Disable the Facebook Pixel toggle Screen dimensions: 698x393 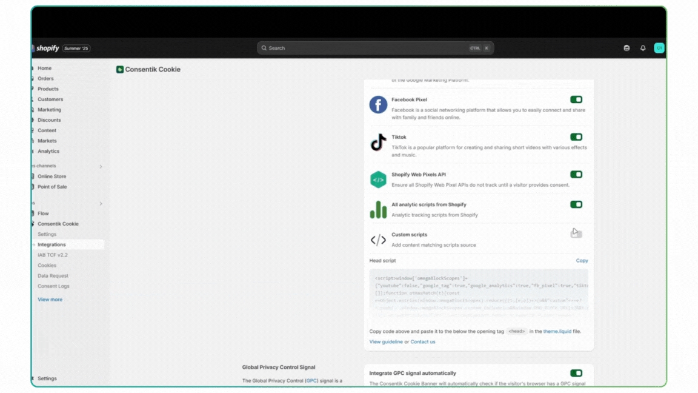pyautogui.click(x=576, y=99)
